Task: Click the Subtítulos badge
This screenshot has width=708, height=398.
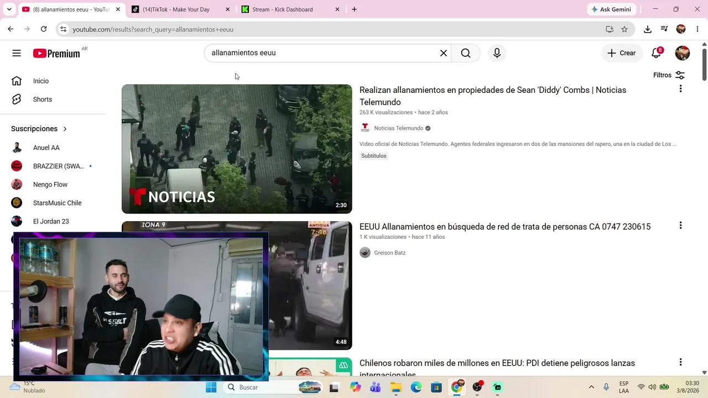Action: click(x=374, y=156)
